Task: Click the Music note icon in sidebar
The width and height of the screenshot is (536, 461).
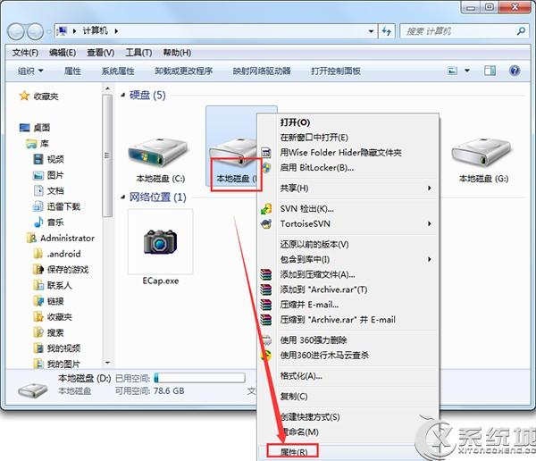Action: click(x=38, y=222)
